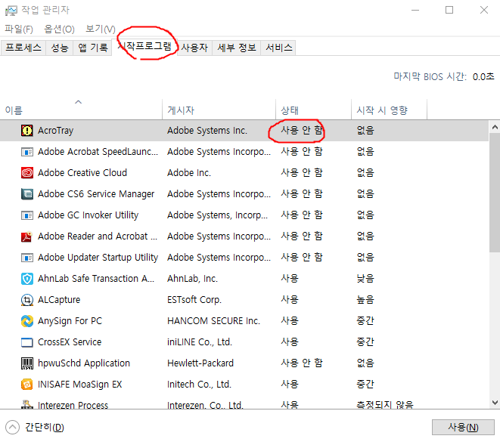Select the AhnLab Safe Transaction row name
The height and width of the screenshot is (445, 500).
point(96,279)
